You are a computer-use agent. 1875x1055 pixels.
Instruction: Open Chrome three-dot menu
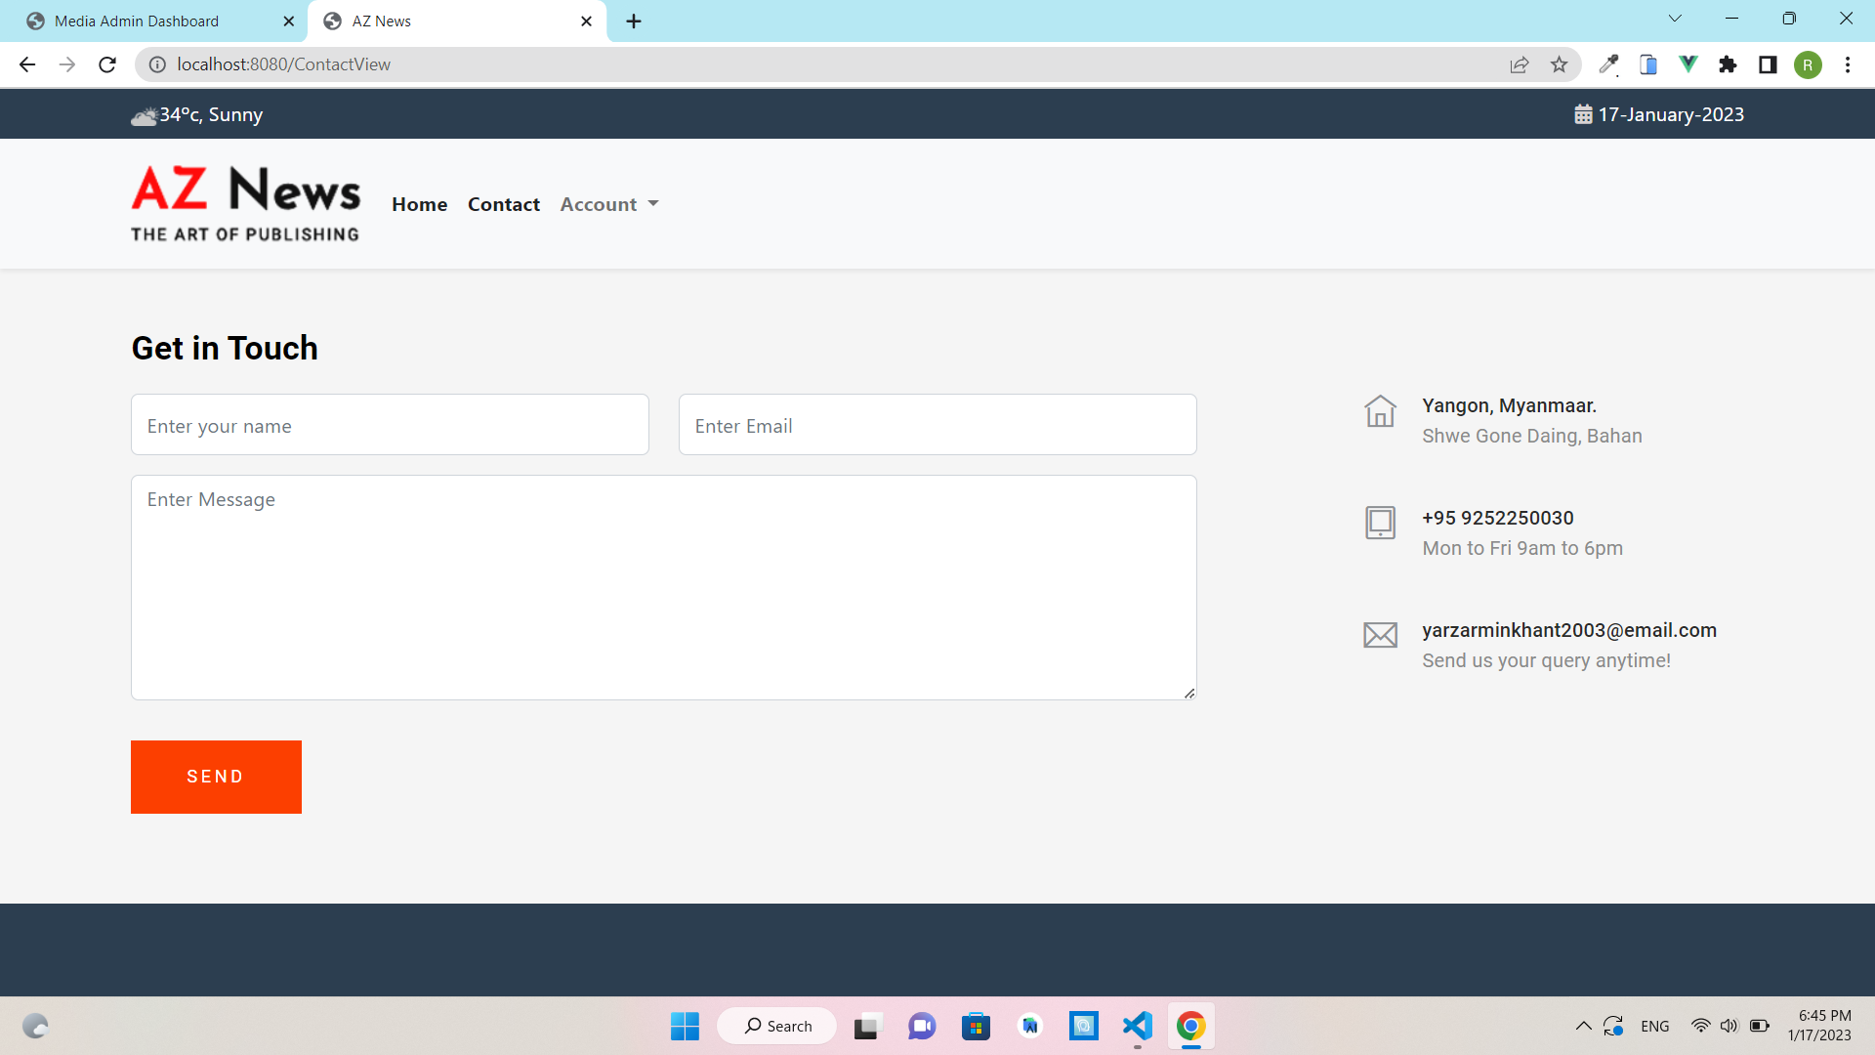pyautogui.click(x=1847, y=64)
